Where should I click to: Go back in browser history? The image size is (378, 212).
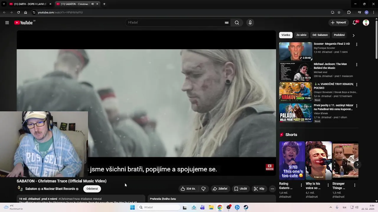[4, 12]
